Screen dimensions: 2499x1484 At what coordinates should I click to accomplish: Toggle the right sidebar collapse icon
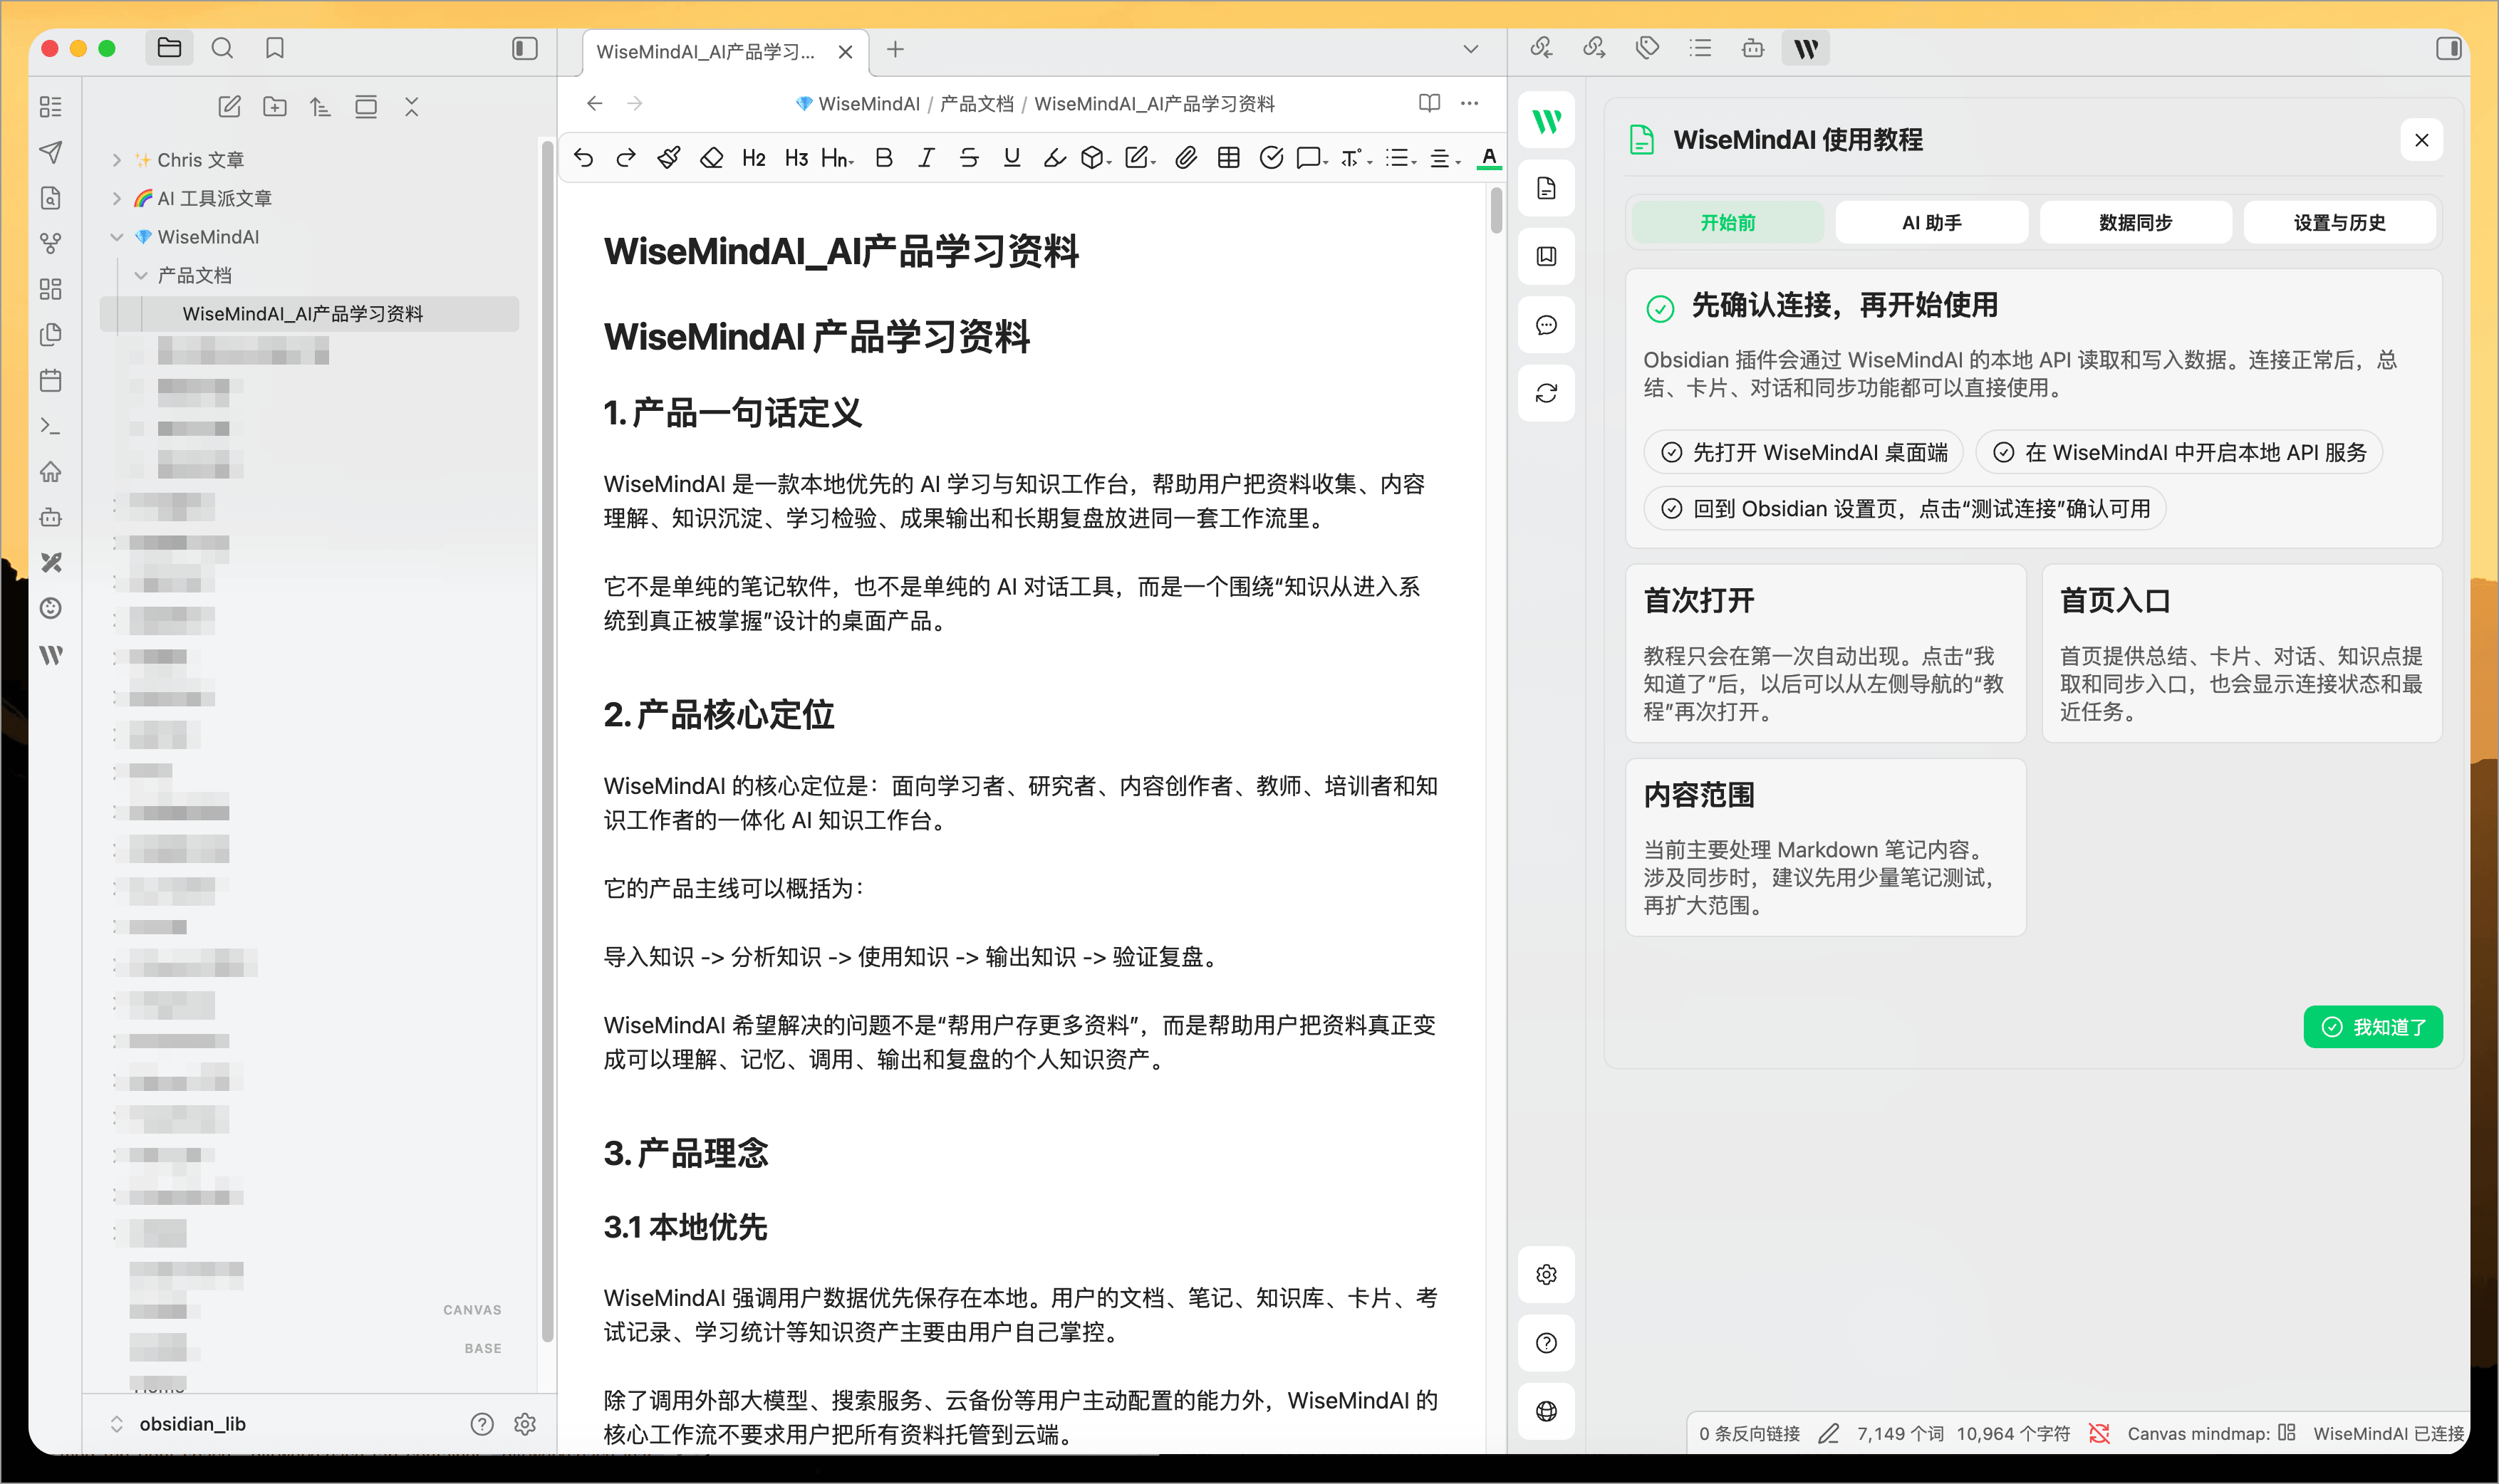pos(2448,48)
